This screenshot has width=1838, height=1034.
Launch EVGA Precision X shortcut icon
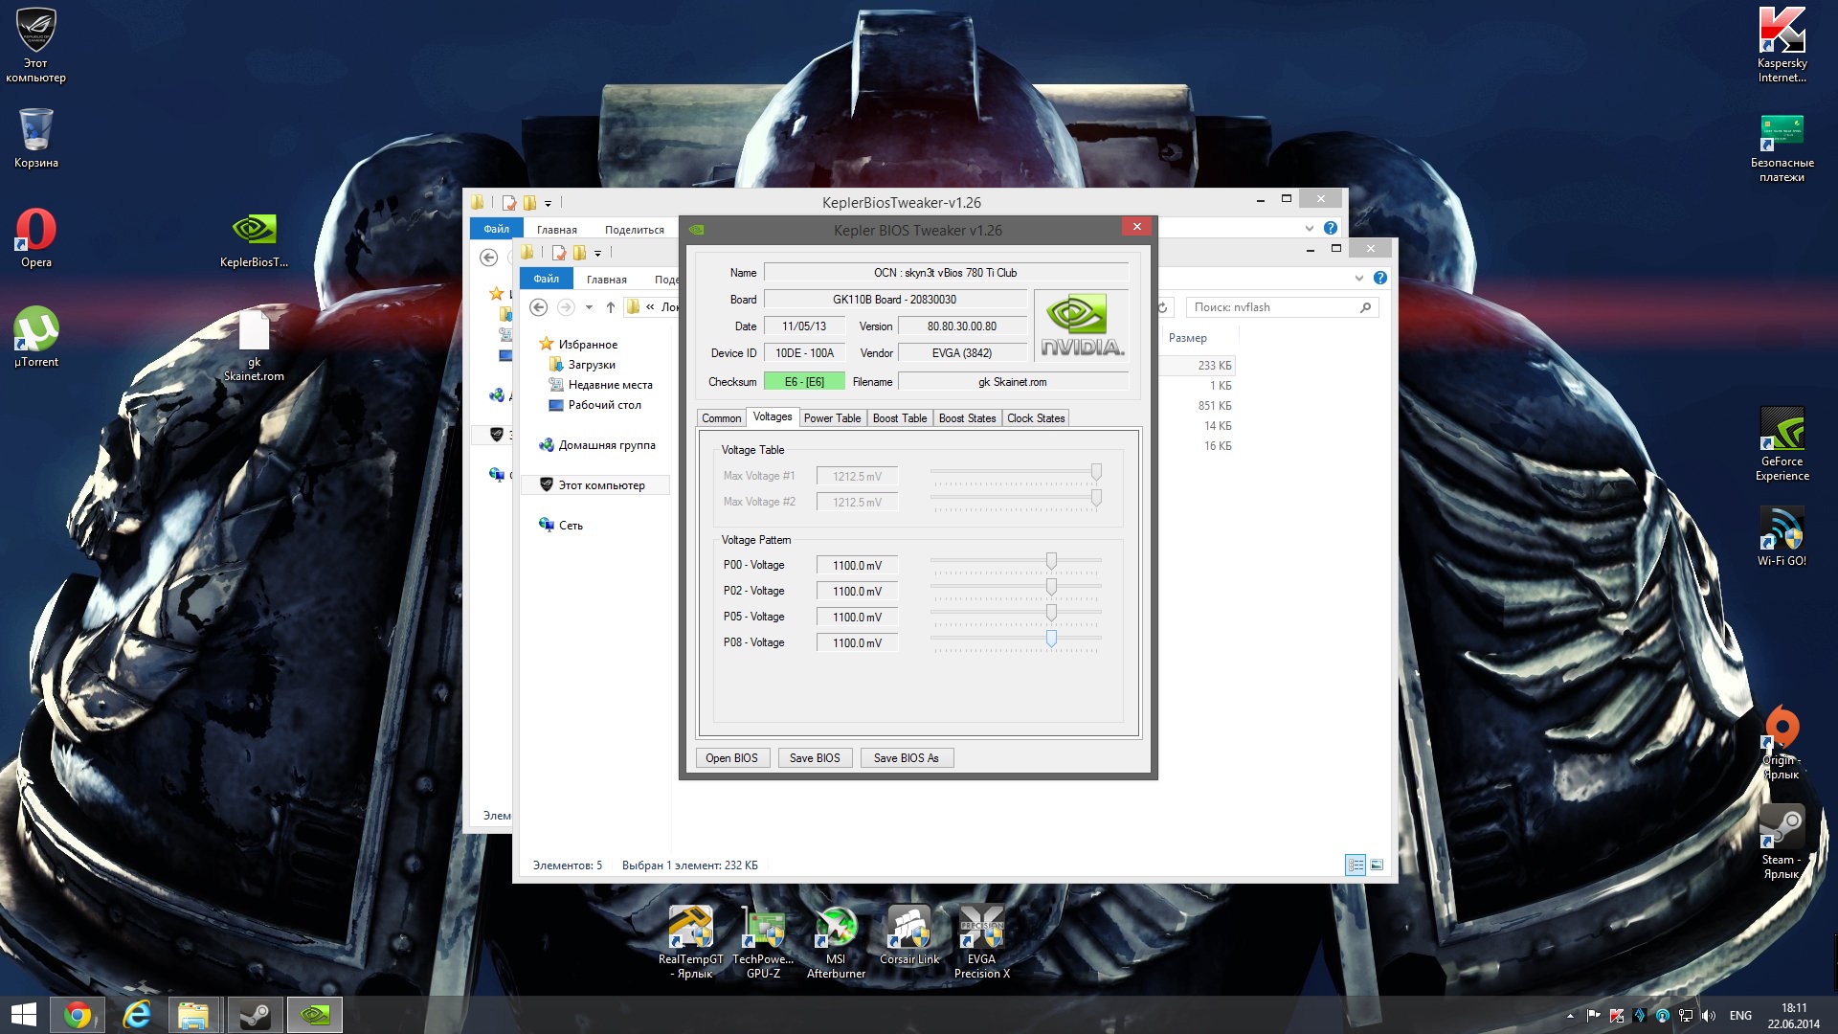[x=981, y=928]
